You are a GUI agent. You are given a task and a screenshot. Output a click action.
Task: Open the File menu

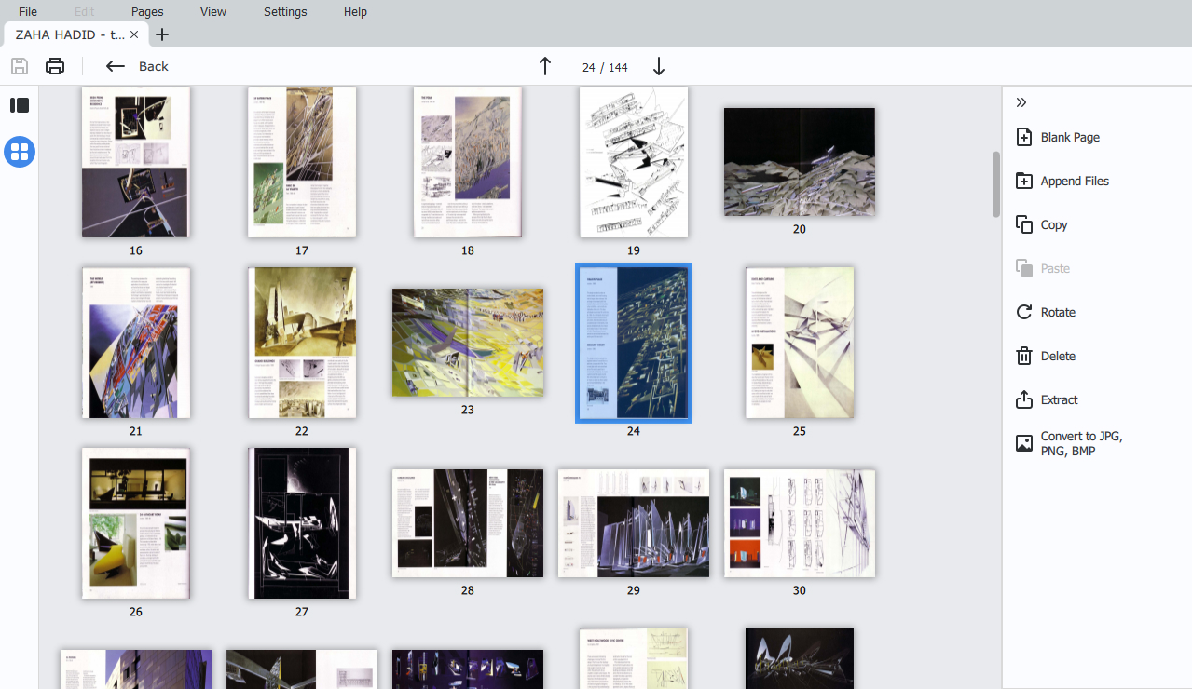point(28,12)
